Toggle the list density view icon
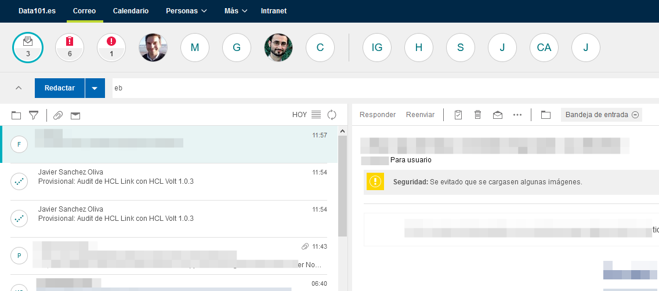This screenshot has width=659, height=291. [316, 115]
